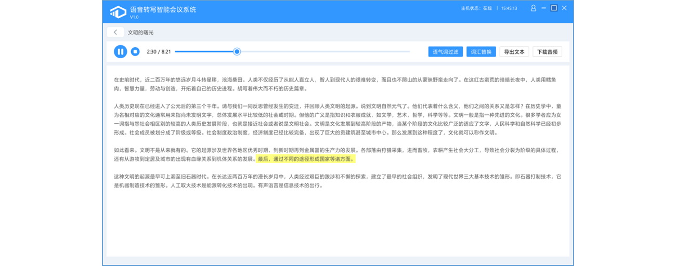Maximize the application window
This screenshot has height=266, width=676.
pyautogui.click(x=554, y=8)
